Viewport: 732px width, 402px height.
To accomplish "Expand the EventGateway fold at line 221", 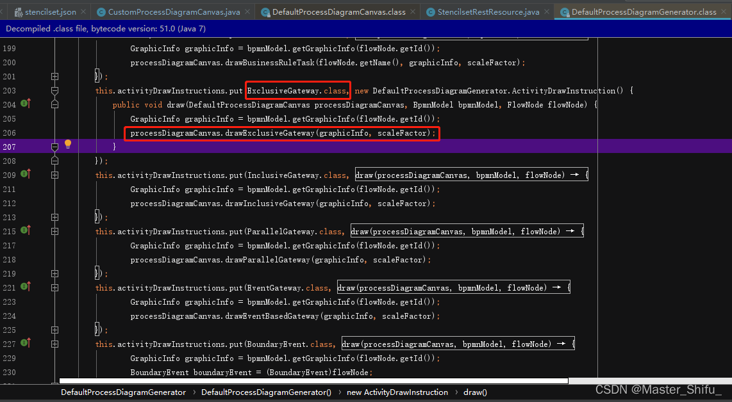I will tap(54, 288).
